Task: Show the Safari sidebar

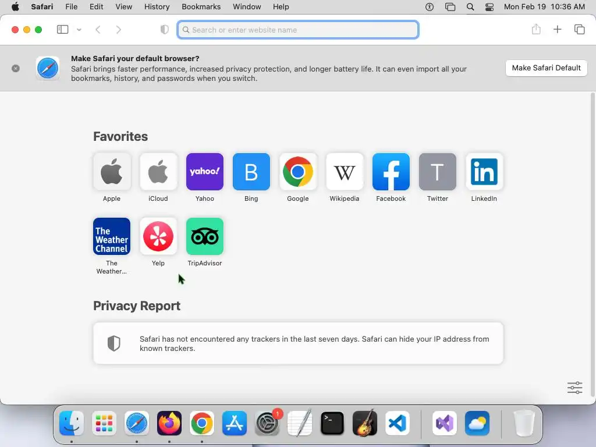Action: coord(62,30)
